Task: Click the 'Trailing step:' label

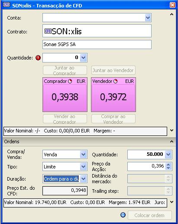Action: tap(105, 191)
